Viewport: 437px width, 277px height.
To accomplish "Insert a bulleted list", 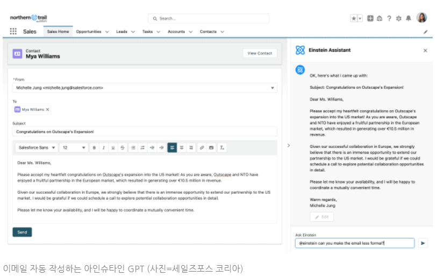I will coord(133,147).
